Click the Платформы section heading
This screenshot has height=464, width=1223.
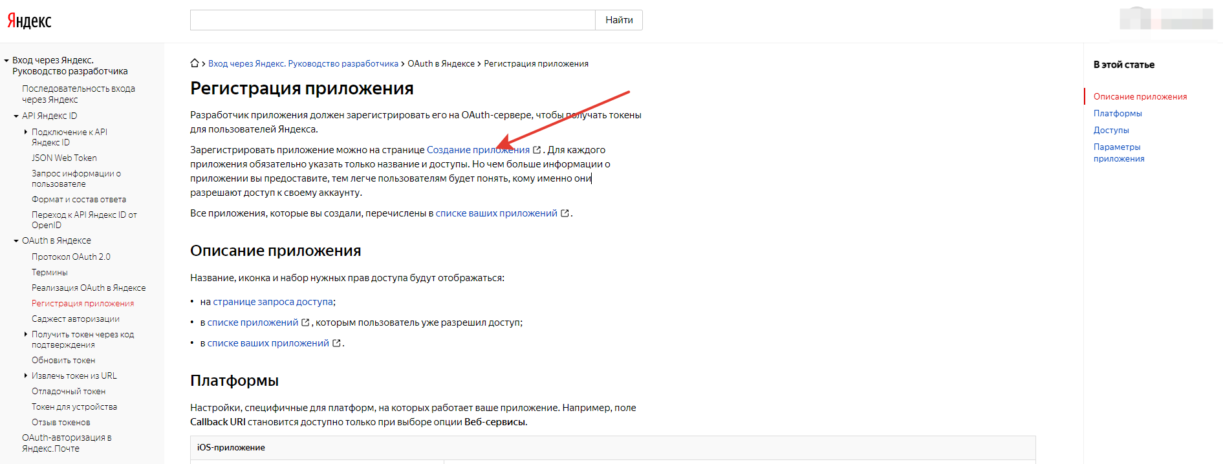tap(234, 381)
